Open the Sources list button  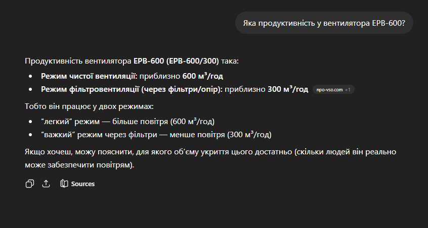click(83, 184)
